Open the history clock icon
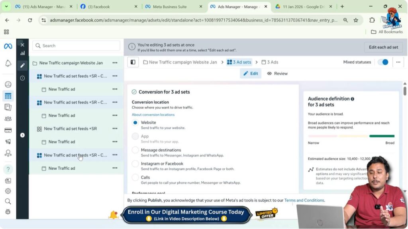This screenshot has height=229, width=408. pyautogui.click(x=22, y=78)
